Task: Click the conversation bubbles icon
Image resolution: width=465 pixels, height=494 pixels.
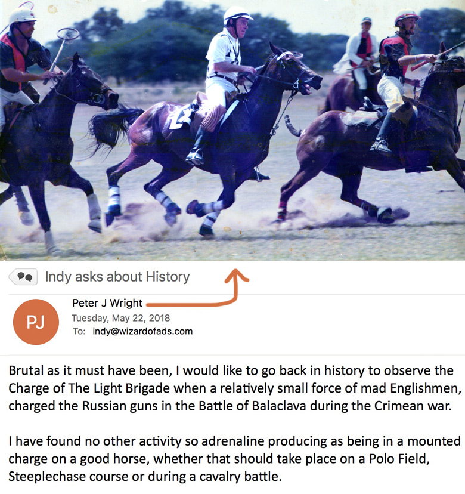Action: pos(23,277)
